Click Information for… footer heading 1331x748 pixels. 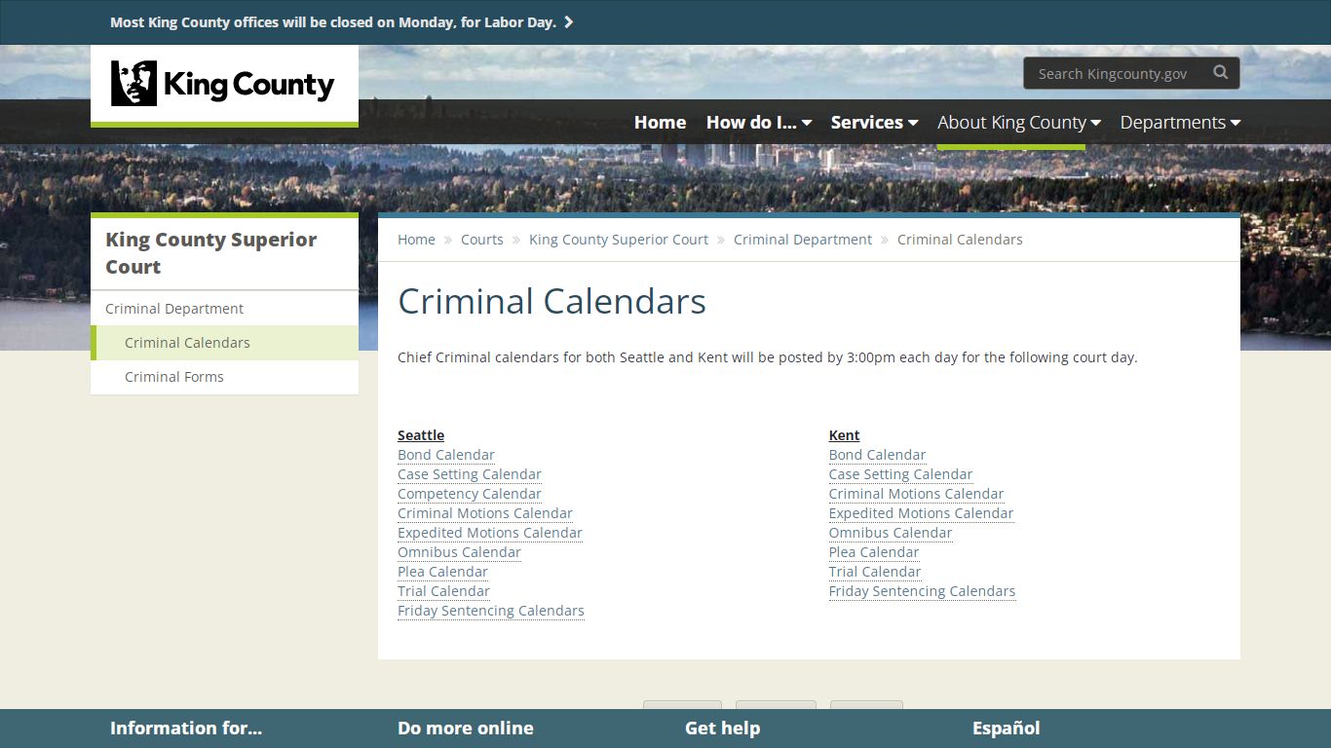point(186,728)
